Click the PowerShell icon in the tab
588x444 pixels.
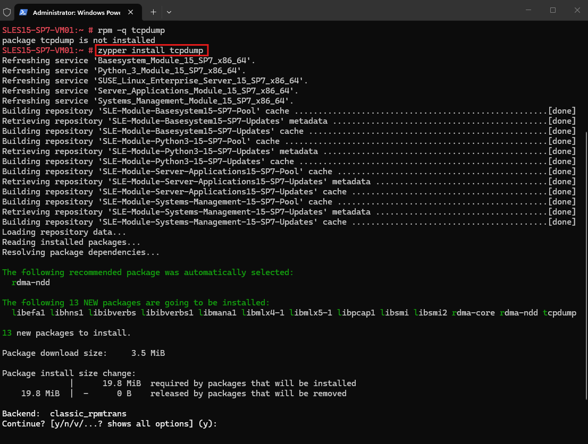23,12
